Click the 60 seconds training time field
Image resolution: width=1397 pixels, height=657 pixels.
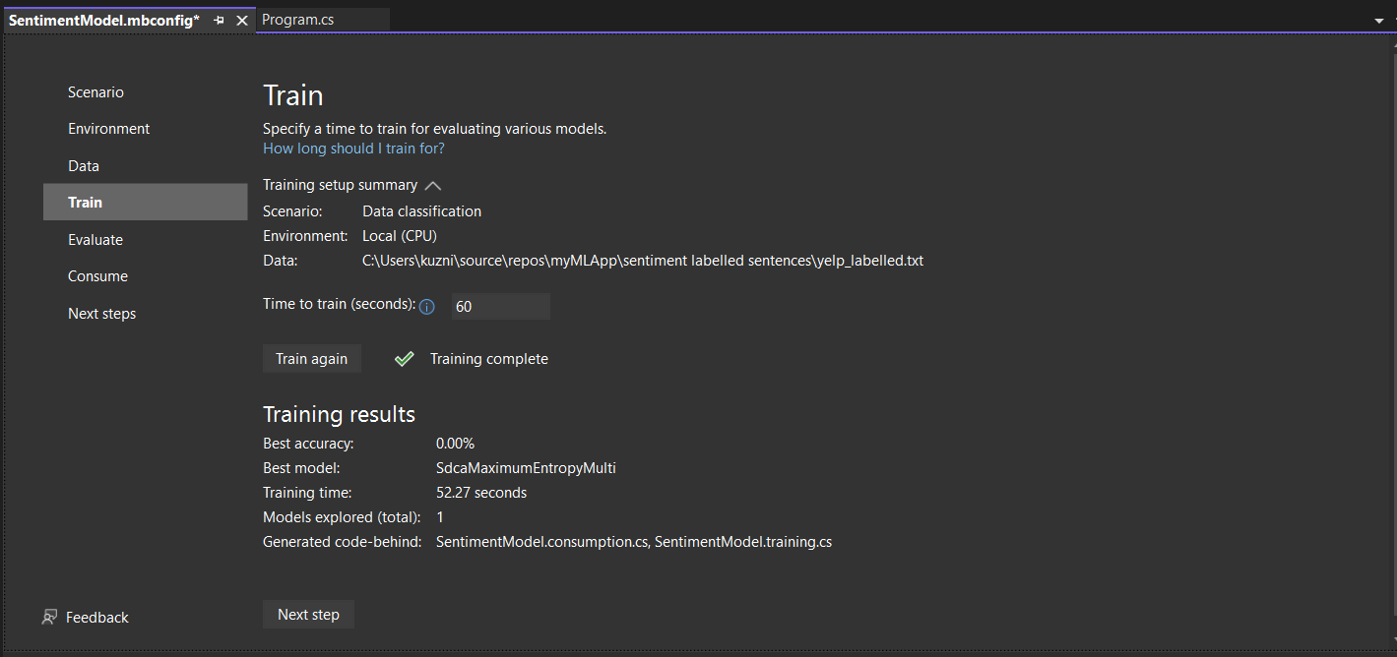(500, 306)
